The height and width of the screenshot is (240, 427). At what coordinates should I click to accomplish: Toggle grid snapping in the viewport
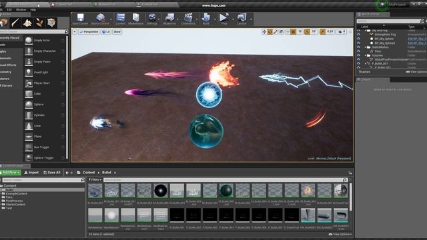click(294, 32)
